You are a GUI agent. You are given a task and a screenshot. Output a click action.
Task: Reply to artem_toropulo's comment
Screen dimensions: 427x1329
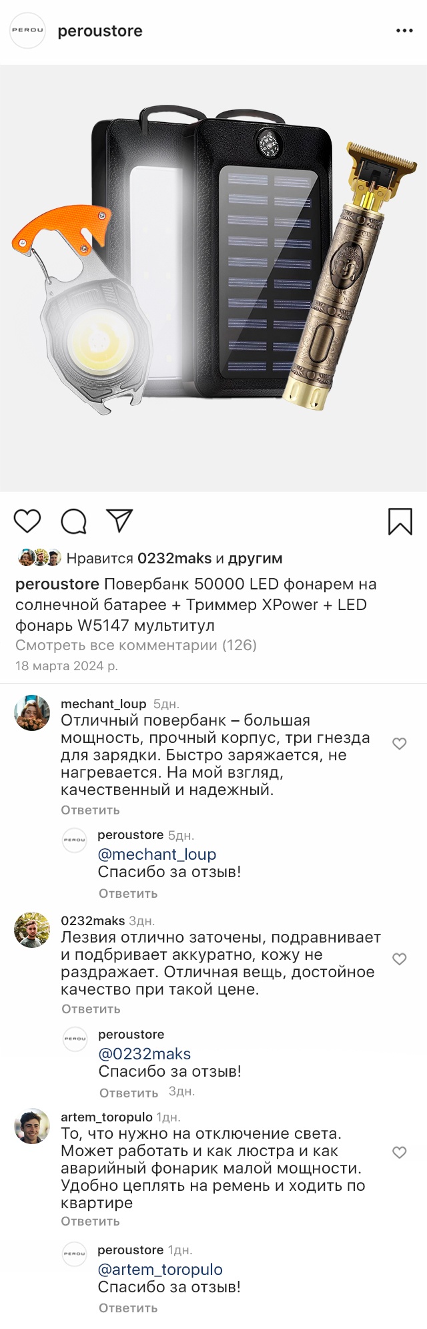90,1221
